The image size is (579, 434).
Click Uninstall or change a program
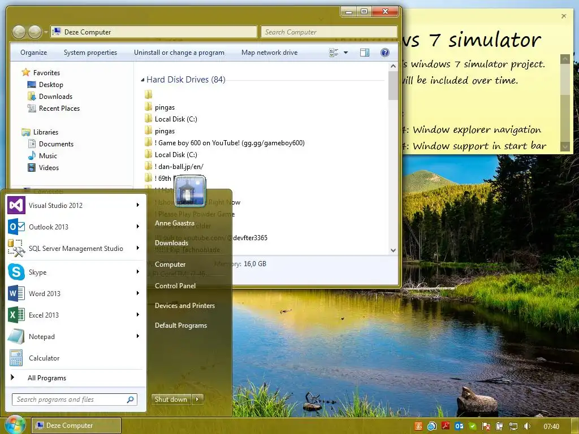179,53
